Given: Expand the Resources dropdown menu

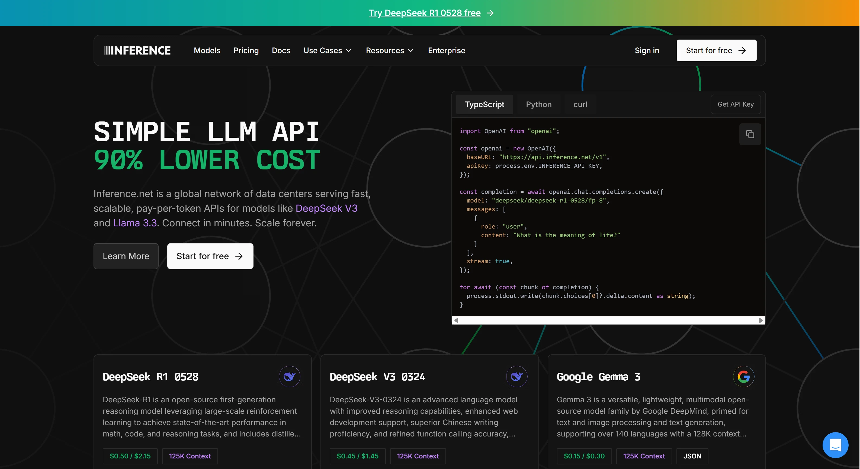Looking at the screenshot, I should pyautogui.click(x=390, y=50).
